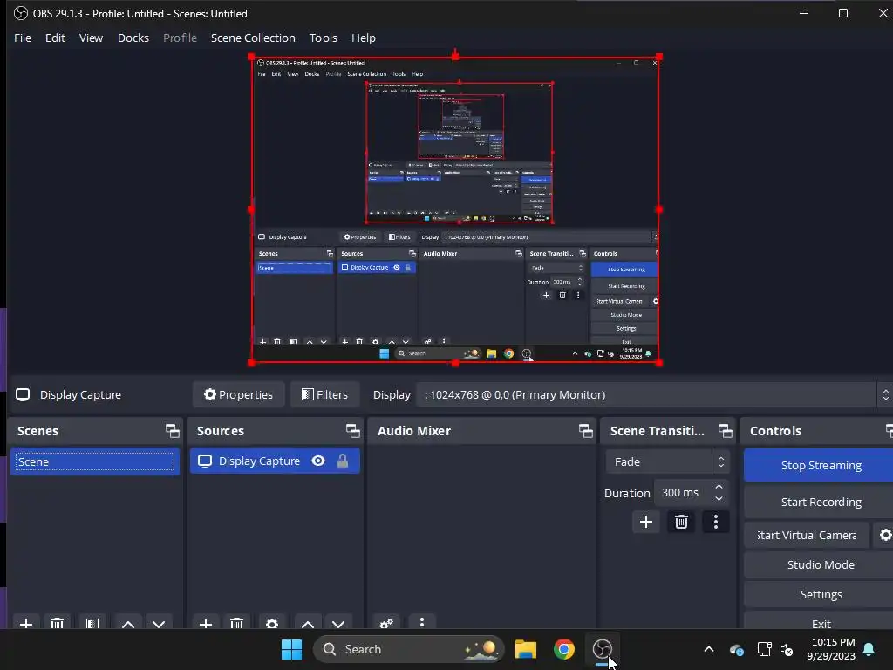Image resolution: width=893 pixels, height=670 pixels.
Task: Open the Scene Collection menu
Action: tap(253, 38)
